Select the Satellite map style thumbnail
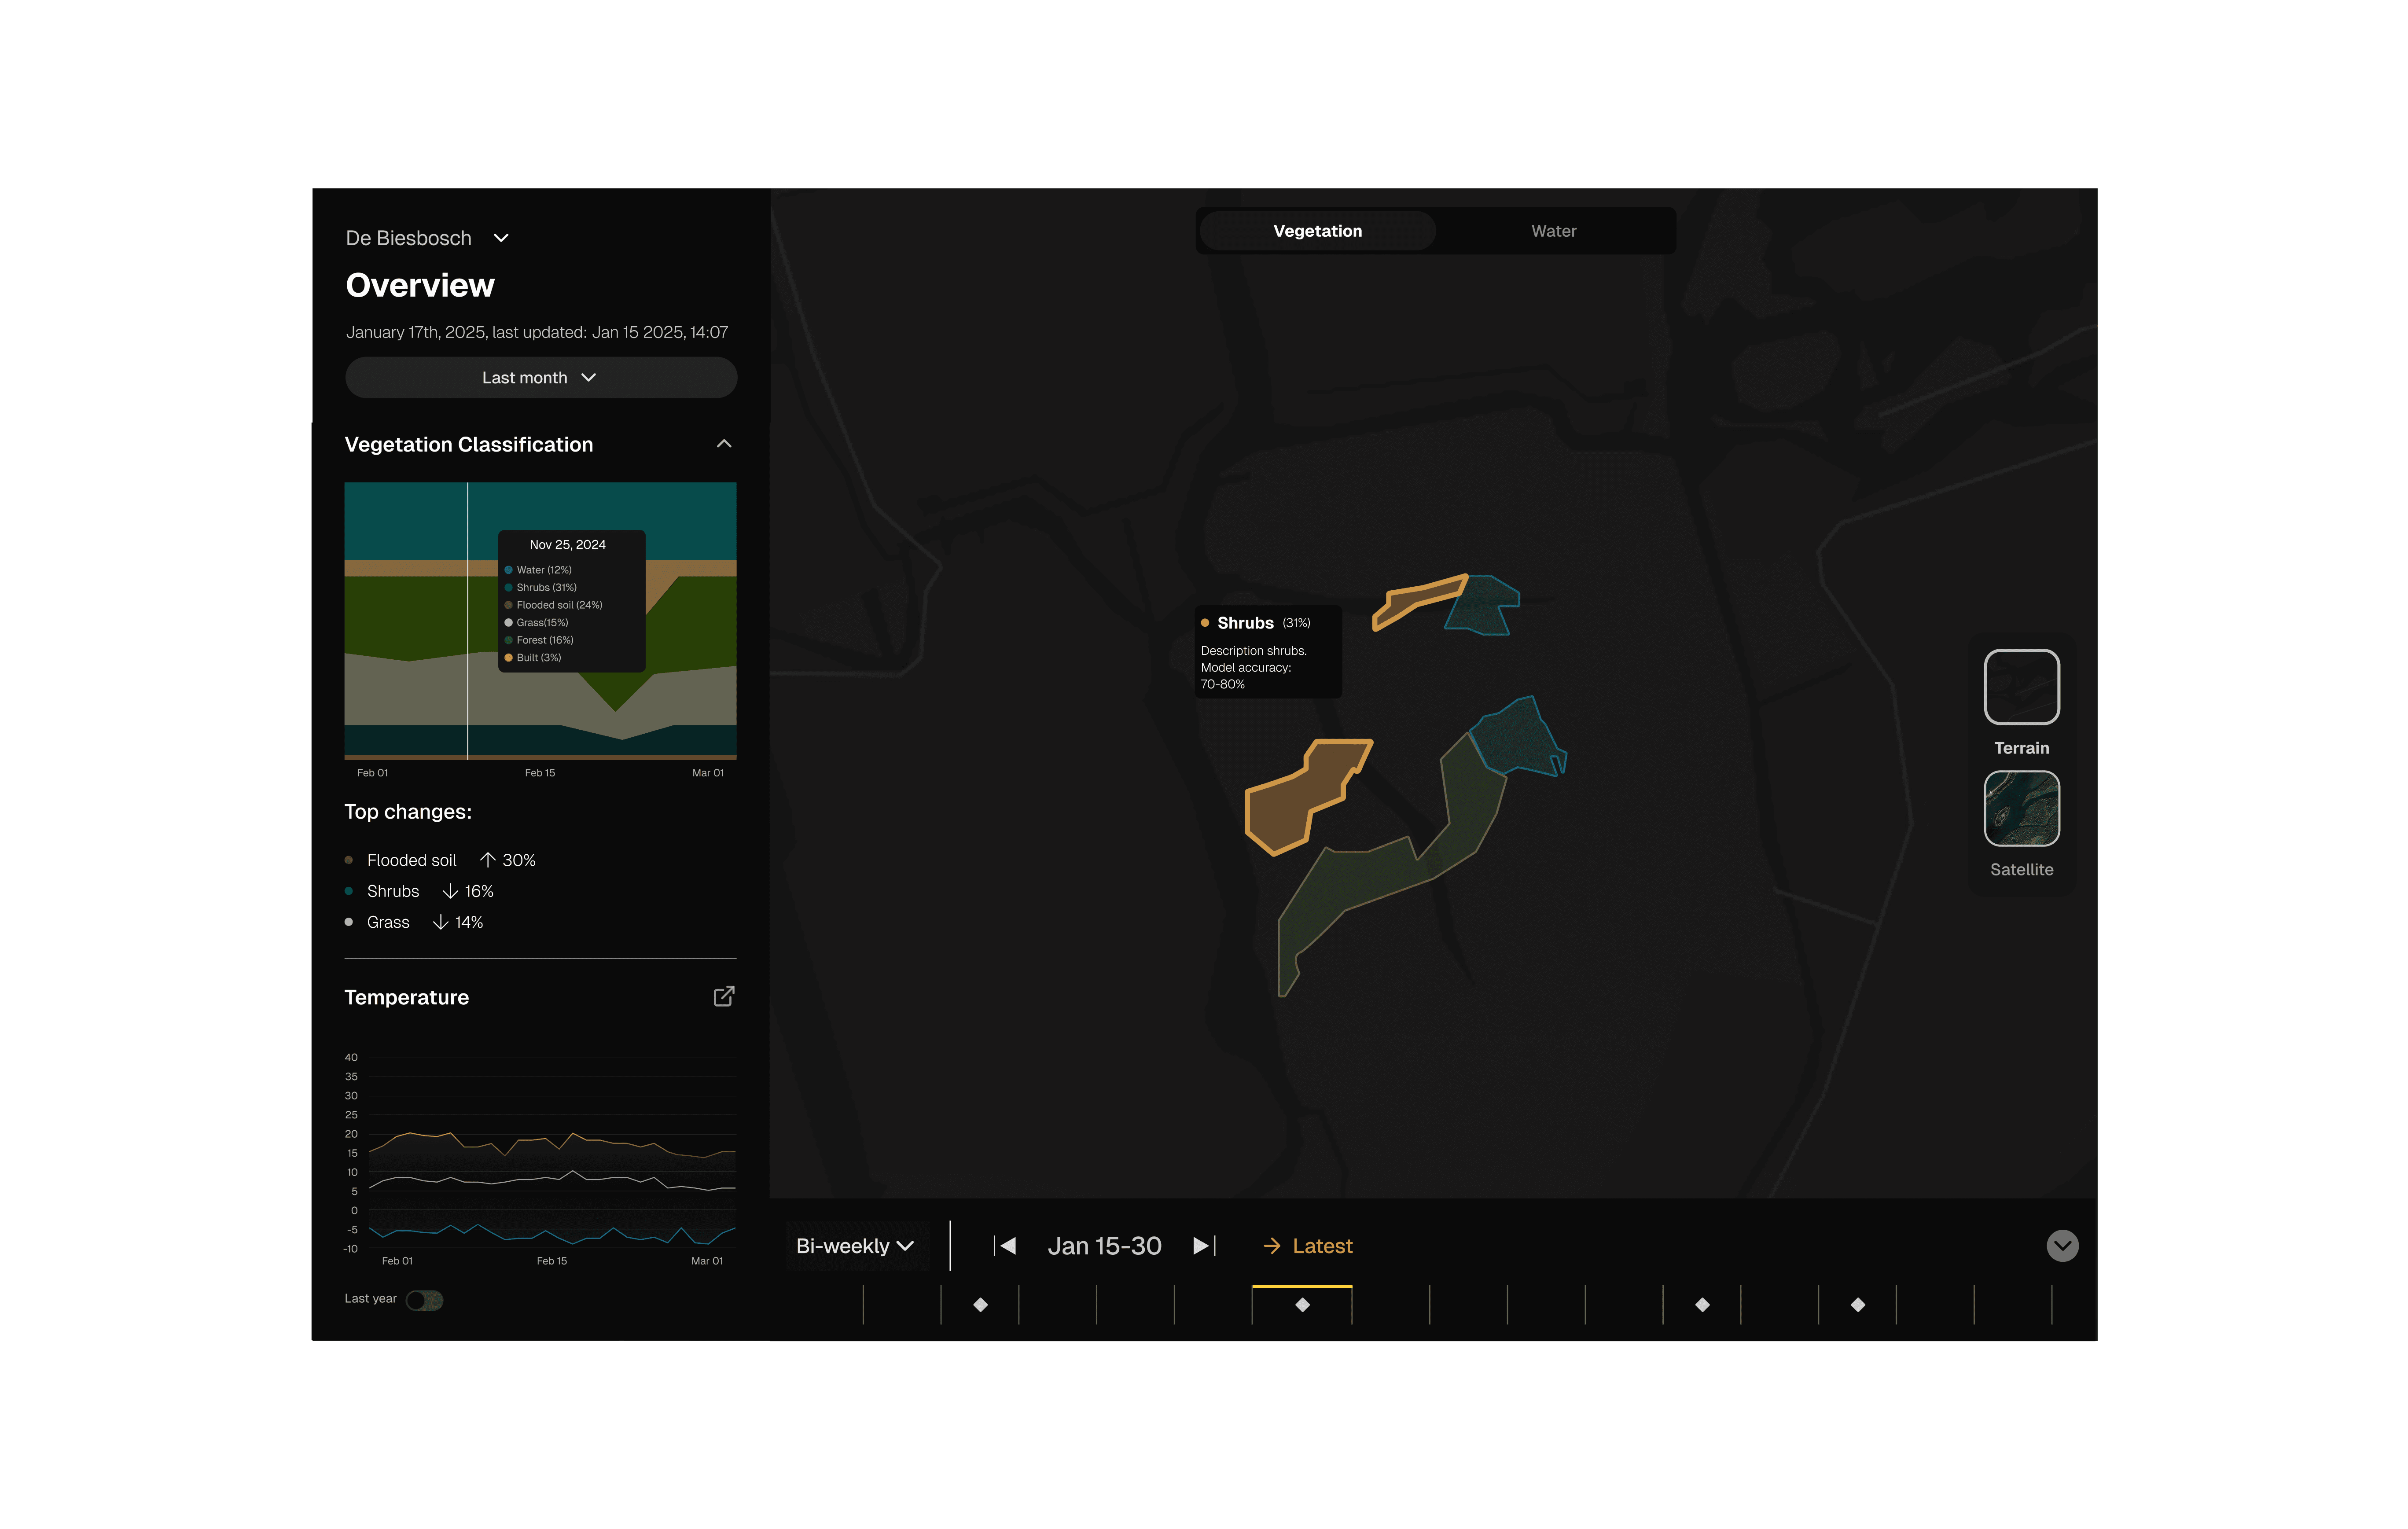The width and height of the screenshot is (2408, 1529). click(x=2021, y=808)
